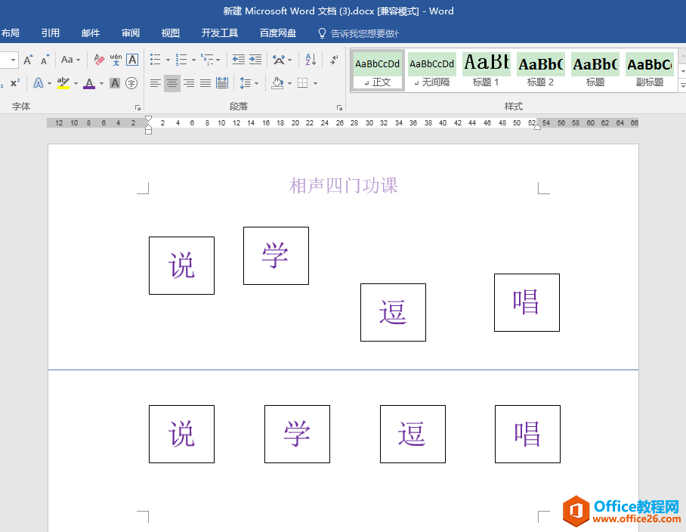This screenshot has height=532, width=686.
Task: Open the 字体 font dialog launcher
Action: click(x=138, y=107)
